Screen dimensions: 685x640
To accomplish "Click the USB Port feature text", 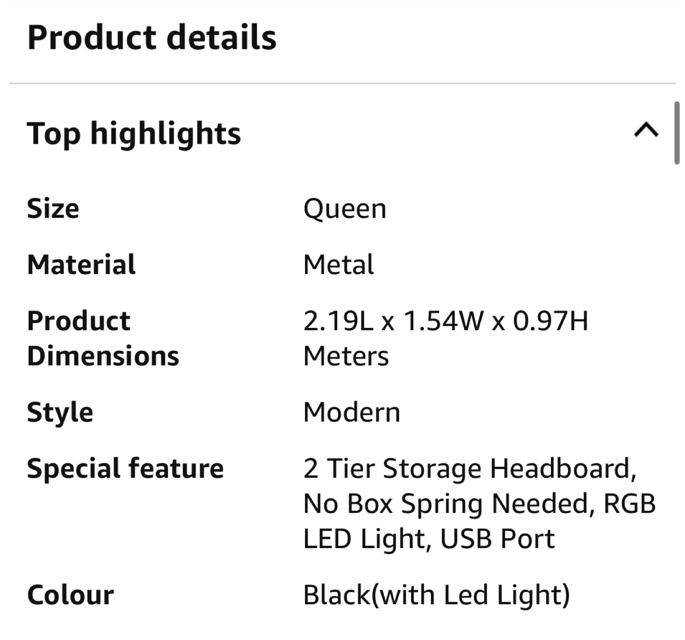I will pyautogui.click(x=498, y=539).
